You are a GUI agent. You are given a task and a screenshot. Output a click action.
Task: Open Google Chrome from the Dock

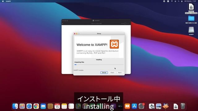coord(36,106)
